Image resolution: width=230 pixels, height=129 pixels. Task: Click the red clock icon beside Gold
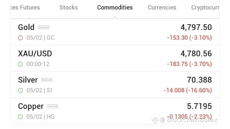tap(21, 38)
